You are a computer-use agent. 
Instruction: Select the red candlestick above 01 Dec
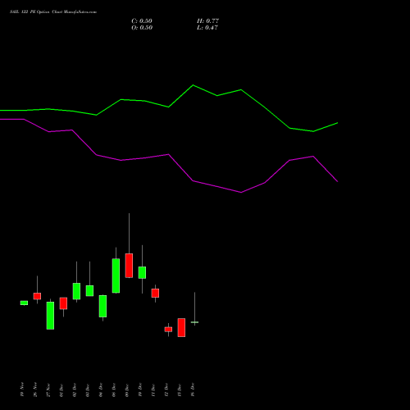click(63, 303)
